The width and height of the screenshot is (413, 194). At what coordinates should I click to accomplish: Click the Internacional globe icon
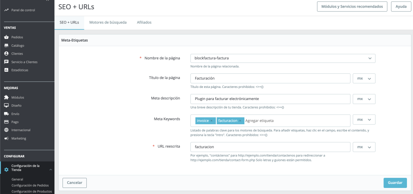tap(6, 130)
